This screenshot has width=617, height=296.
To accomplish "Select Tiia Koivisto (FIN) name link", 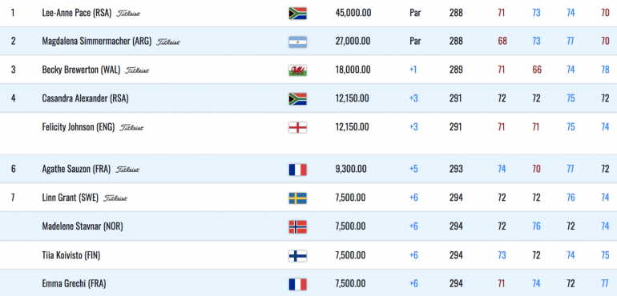I will tap(71, 255).
